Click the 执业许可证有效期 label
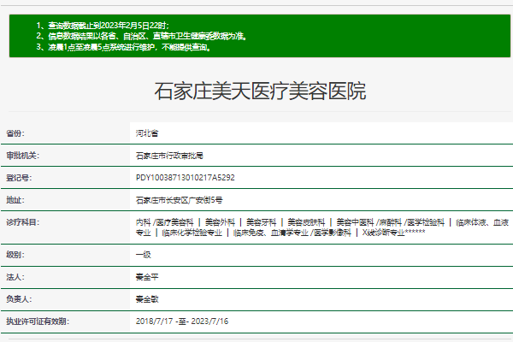Image resolution: width=513 pixels, height=342 pixels. (x=38, y=321)
